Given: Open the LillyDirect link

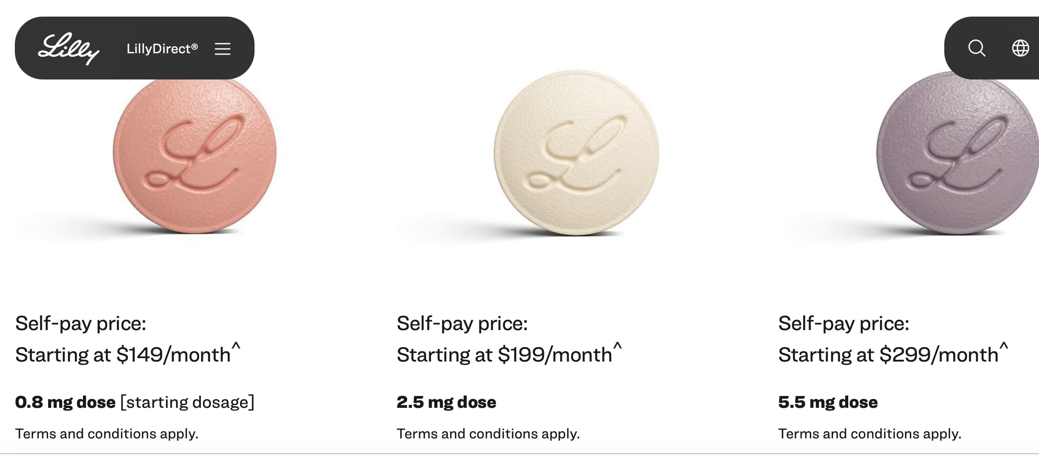Looking at the screenshot, I should (x=162, y=48).
